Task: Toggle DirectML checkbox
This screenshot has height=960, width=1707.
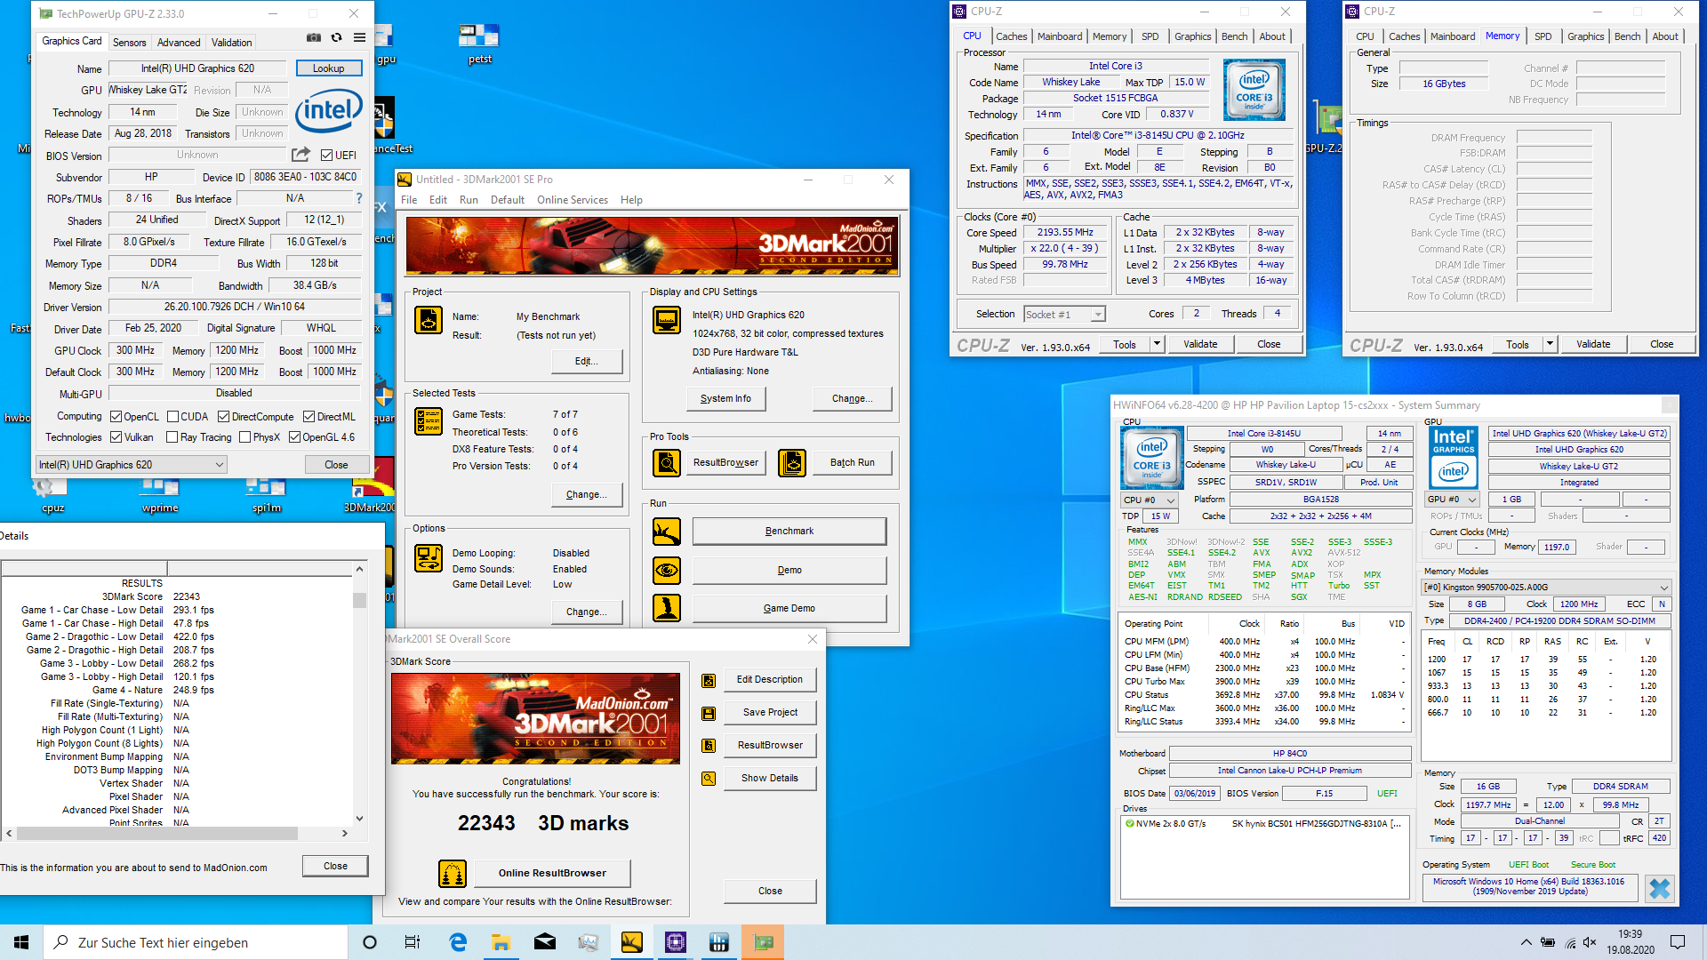Action: 309,417
